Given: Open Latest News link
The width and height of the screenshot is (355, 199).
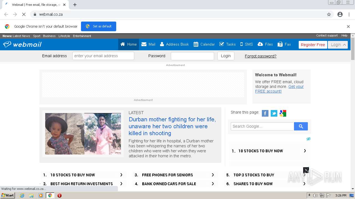Looking at the screenshot, I should (x=21, y=36).
